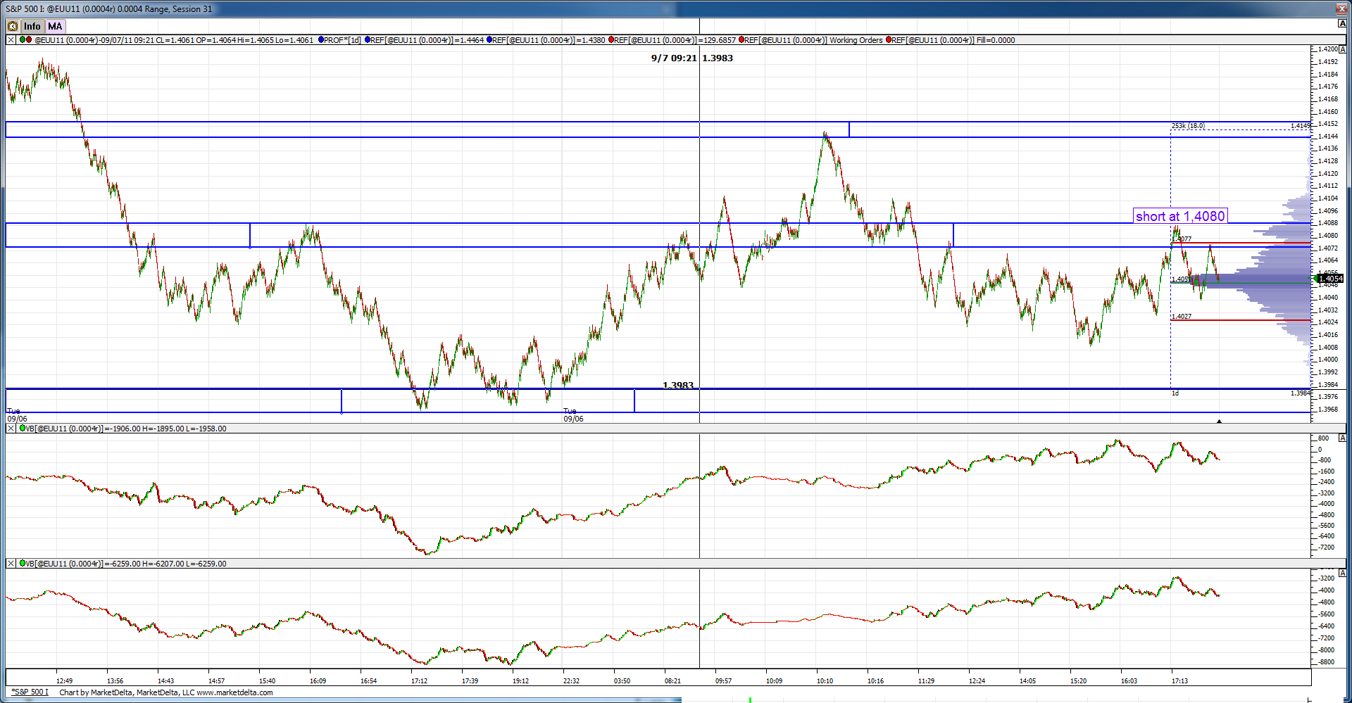Click time axis label 12:49

64,681
